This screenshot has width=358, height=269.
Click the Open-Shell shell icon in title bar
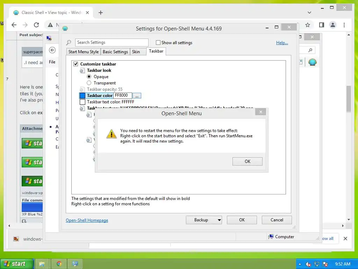coord(65,29)
